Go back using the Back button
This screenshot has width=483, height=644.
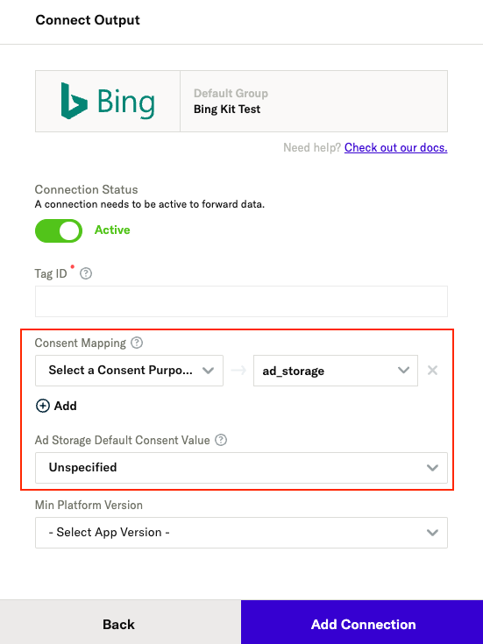[x=120, y=622]
